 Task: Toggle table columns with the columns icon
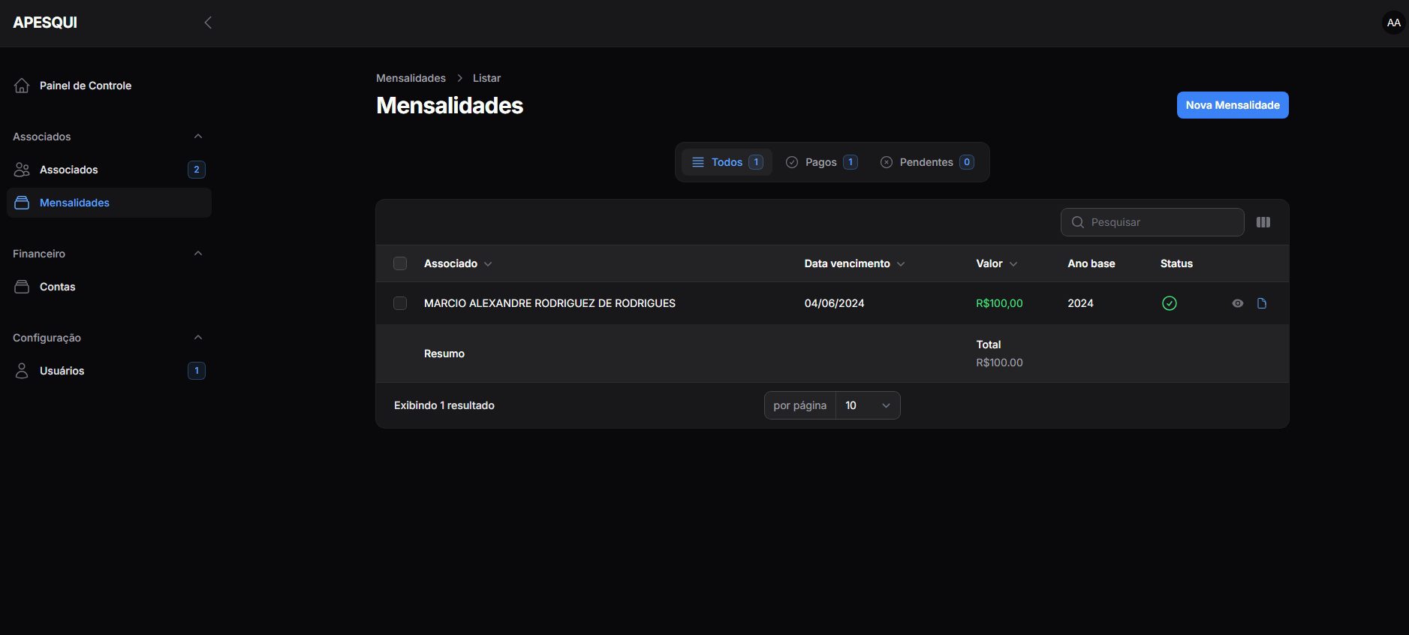tap(1263, 222)
